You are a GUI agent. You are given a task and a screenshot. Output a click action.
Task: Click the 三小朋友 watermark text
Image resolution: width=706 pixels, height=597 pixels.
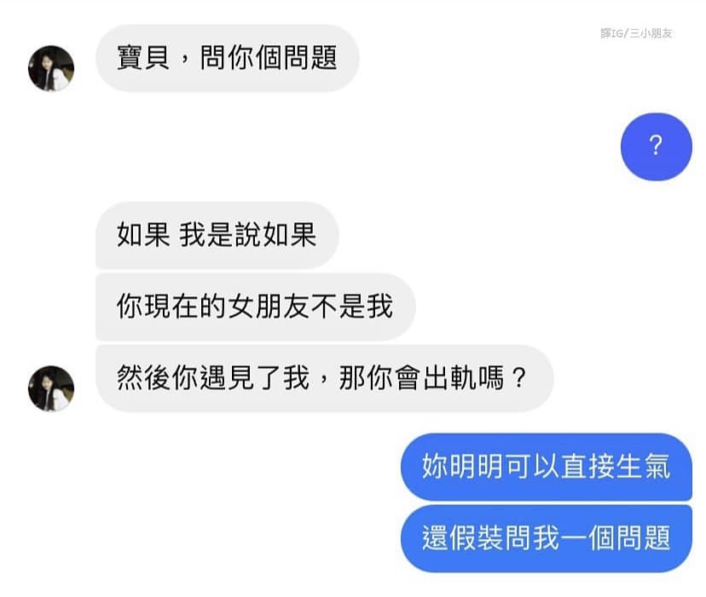click(x=651, y=33)
